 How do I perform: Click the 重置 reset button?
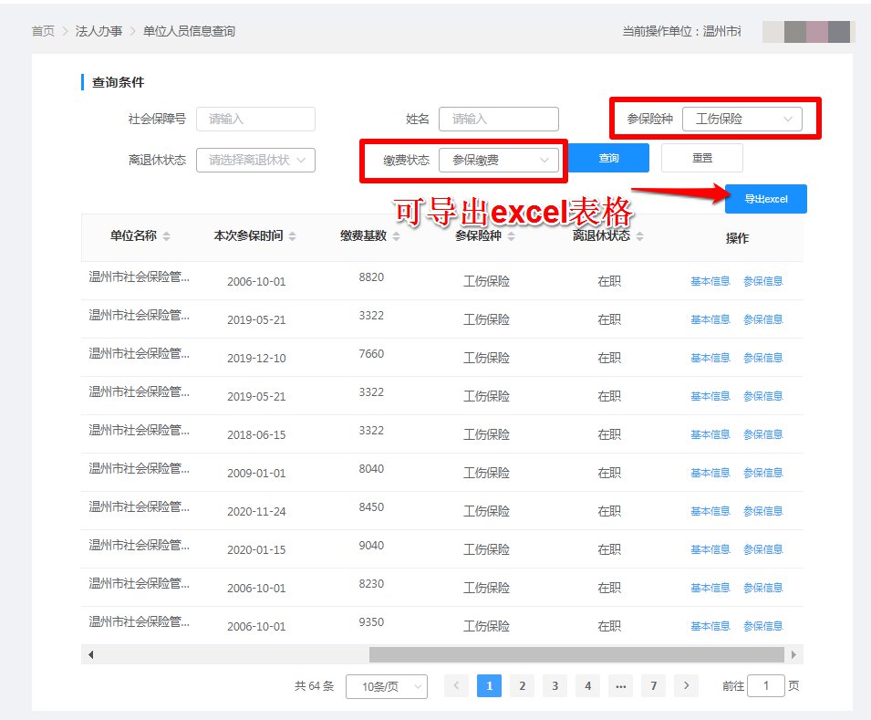pos(701,158)
